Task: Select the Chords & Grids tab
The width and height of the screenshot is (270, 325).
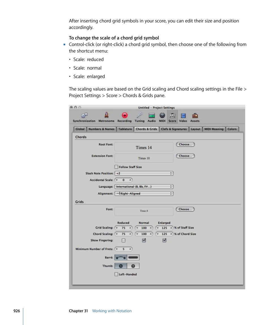Action: pos(146,129)
